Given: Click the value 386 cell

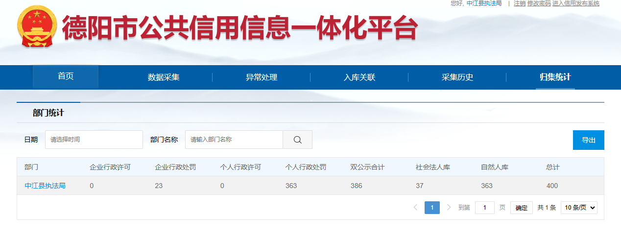Looking at the screenshot, I should click(357, 186).
